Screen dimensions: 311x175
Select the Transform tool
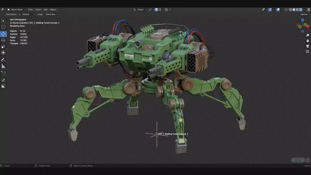click(3, 53)
